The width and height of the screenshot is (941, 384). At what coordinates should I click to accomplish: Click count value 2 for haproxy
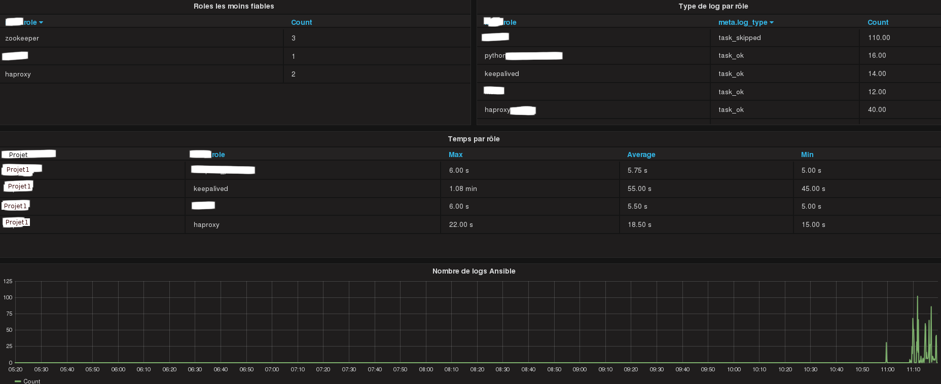(x=293, y=74)
